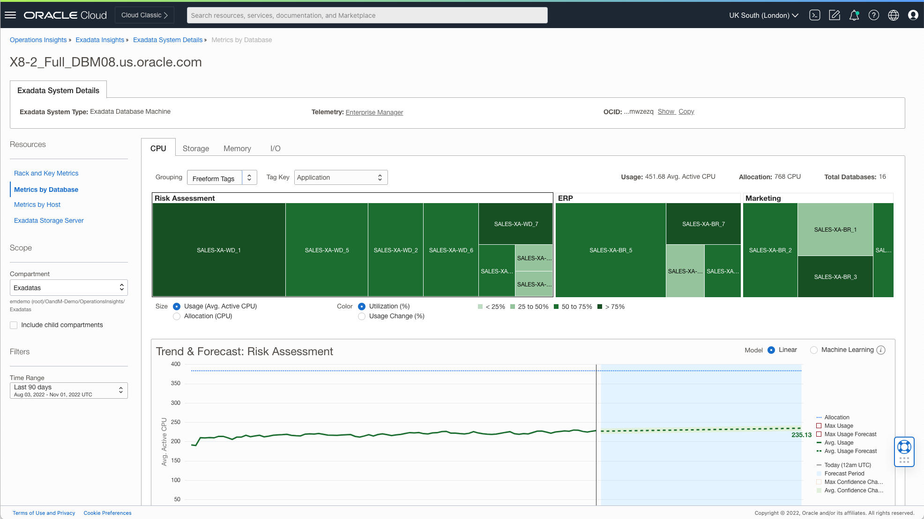This screenshot has width=924, height=519.
Task: Navigate to Exadata Insights breadcrumb
Action: [x=99, y=40]
